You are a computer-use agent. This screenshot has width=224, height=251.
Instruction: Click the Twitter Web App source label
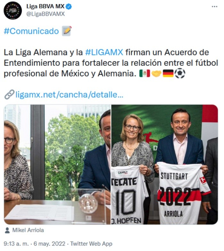[91, 244]
